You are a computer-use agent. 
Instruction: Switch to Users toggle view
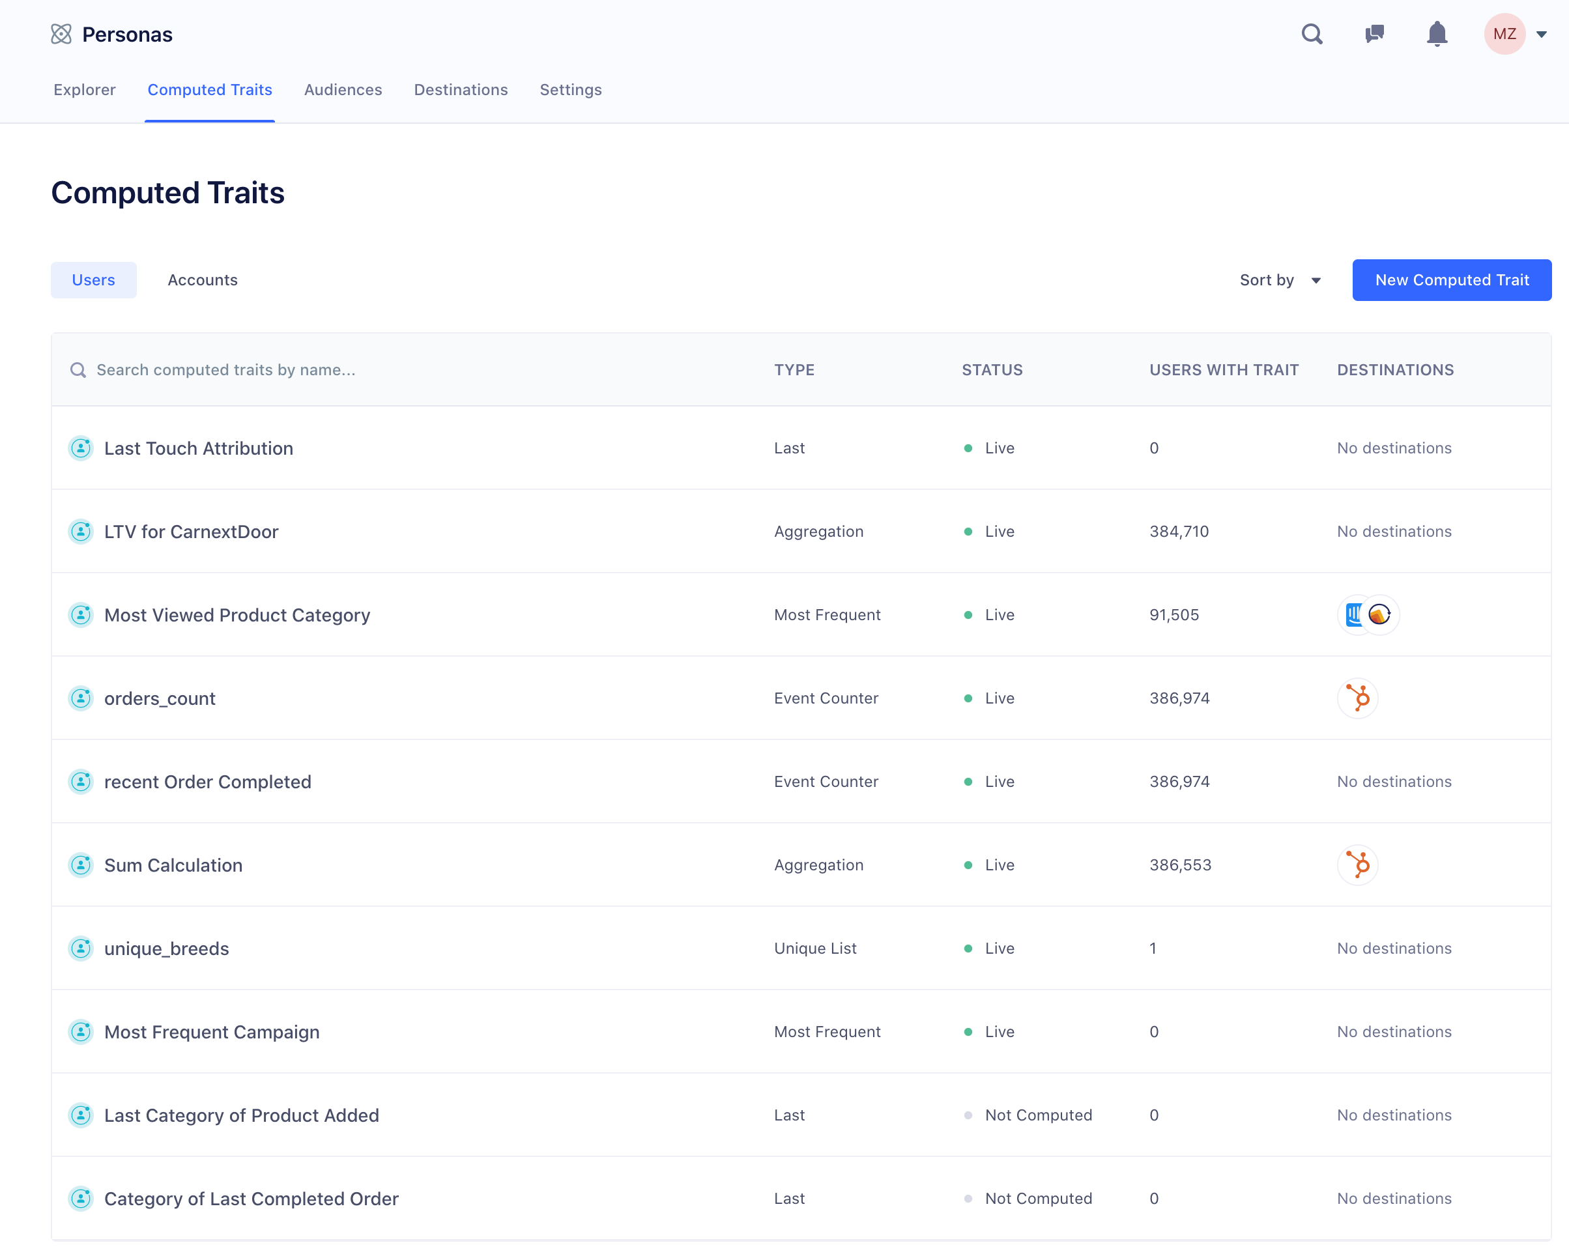(x=93, y=280)
